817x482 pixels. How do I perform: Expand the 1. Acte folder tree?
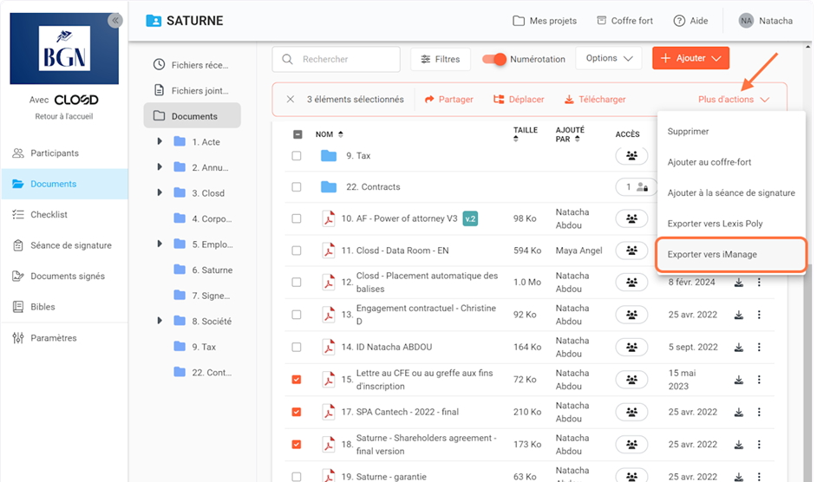coord(160,142)
